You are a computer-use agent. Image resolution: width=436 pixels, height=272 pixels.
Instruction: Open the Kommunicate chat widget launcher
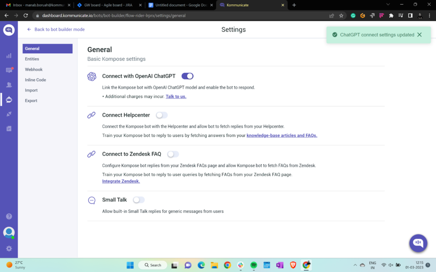pyautogui.click(x=418, y=243)
